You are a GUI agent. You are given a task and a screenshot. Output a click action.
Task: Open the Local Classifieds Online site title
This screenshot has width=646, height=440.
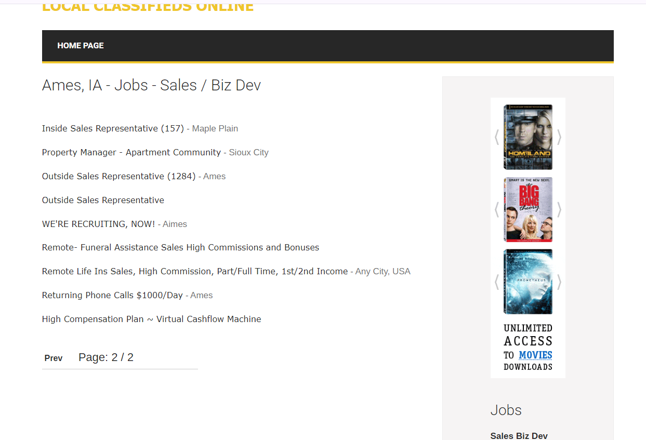pyautogui.click(x=148, y=7)
